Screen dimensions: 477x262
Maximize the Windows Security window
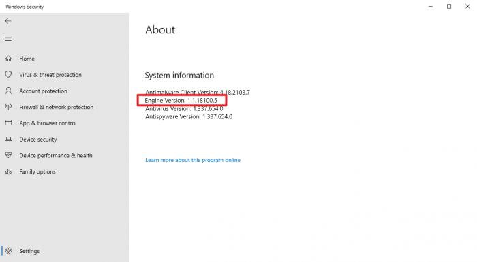coord(449,6)
